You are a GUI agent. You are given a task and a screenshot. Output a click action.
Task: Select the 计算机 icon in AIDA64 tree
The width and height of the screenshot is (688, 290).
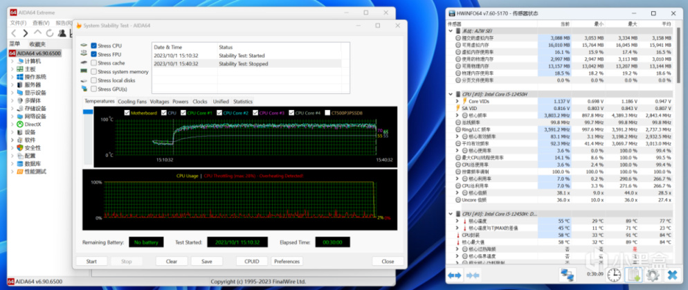[x=21, y=62]
